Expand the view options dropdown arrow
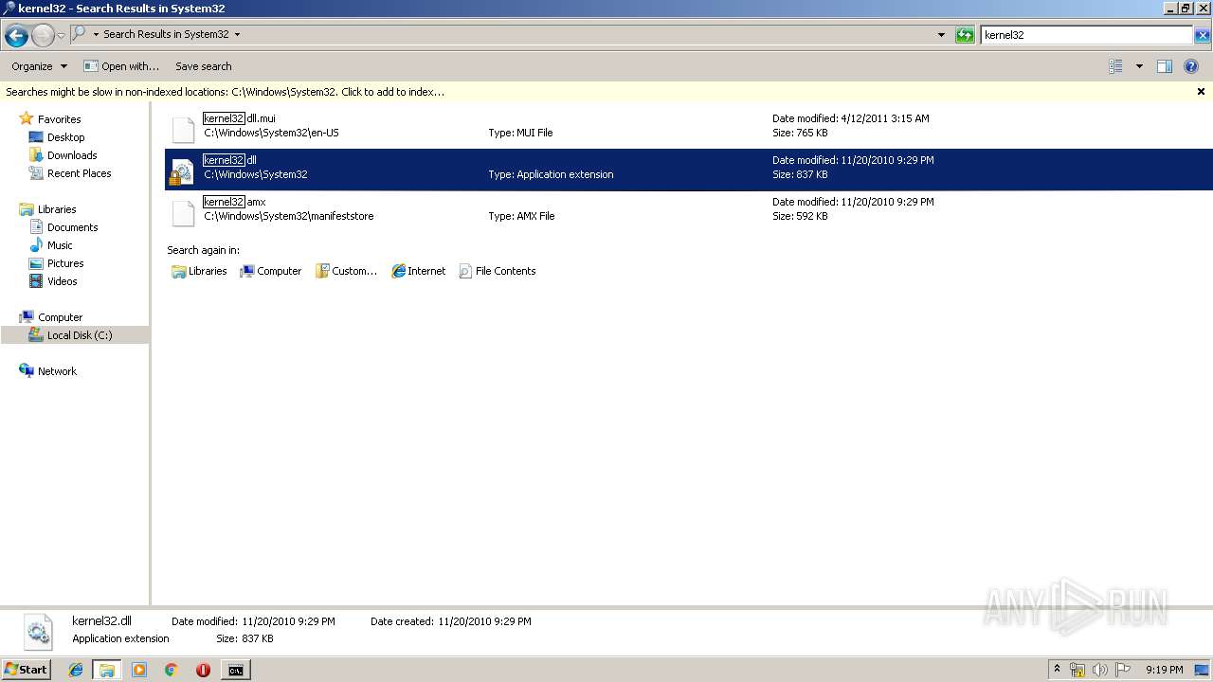This screenshot has width=1213, height=682. point(1139,66)
